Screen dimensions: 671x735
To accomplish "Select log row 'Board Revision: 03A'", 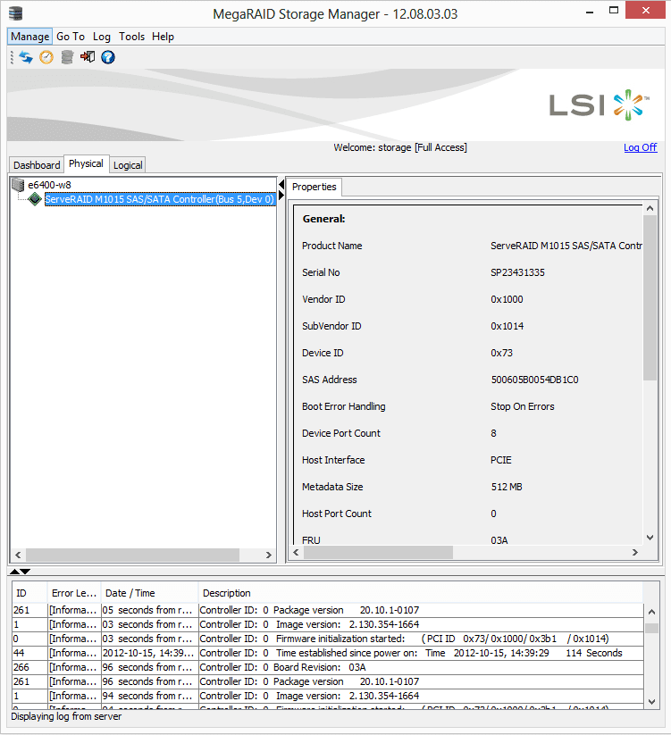I will (328, 667).
